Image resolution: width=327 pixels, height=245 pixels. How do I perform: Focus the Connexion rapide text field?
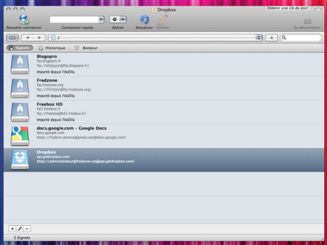click(74, 19)
